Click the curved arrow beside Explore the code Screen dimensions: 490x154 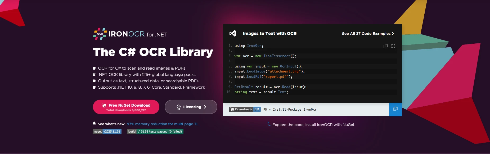pos(269,124)
